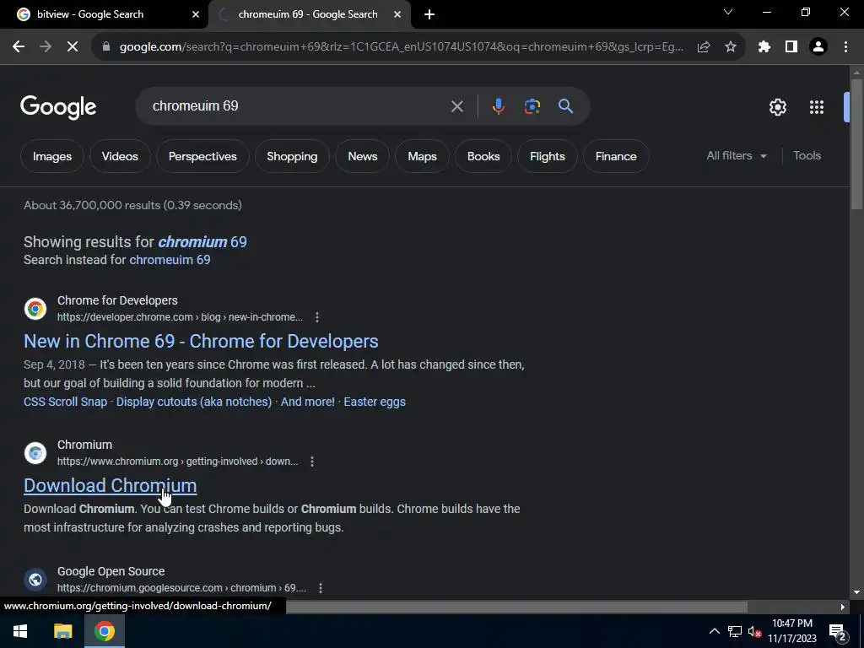The image size is (864, 648).
Task: Filter results by Books
Action: click(483, 156)
